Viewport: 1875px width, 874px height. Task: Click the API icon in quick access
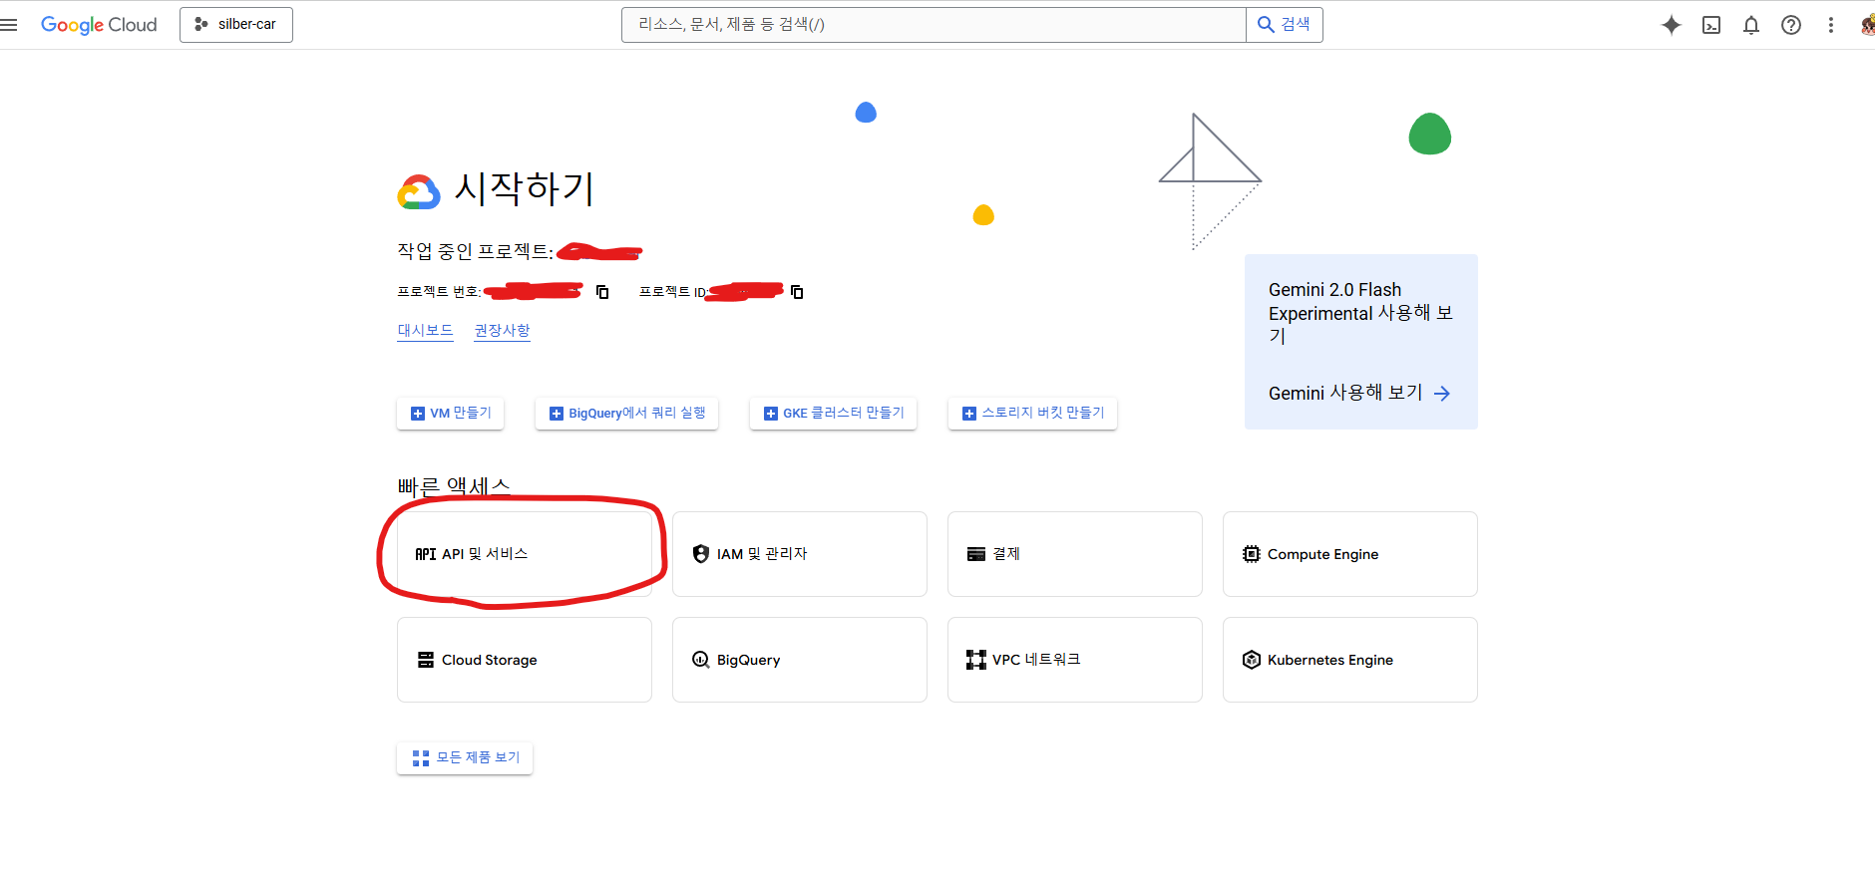click(x=426, y=554)
